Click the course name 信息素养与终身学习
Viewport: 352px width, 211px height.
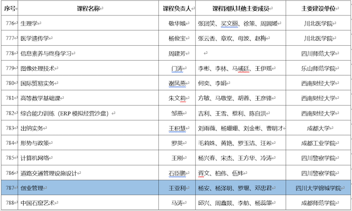point(46,53)
